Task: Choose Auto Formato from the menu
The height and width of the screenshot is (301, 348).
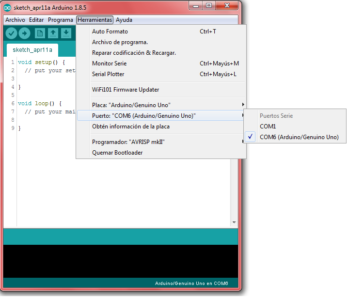Action: coord(110,32)
